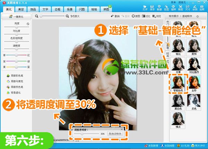Open the 对比 compare view

coord(146,16)
